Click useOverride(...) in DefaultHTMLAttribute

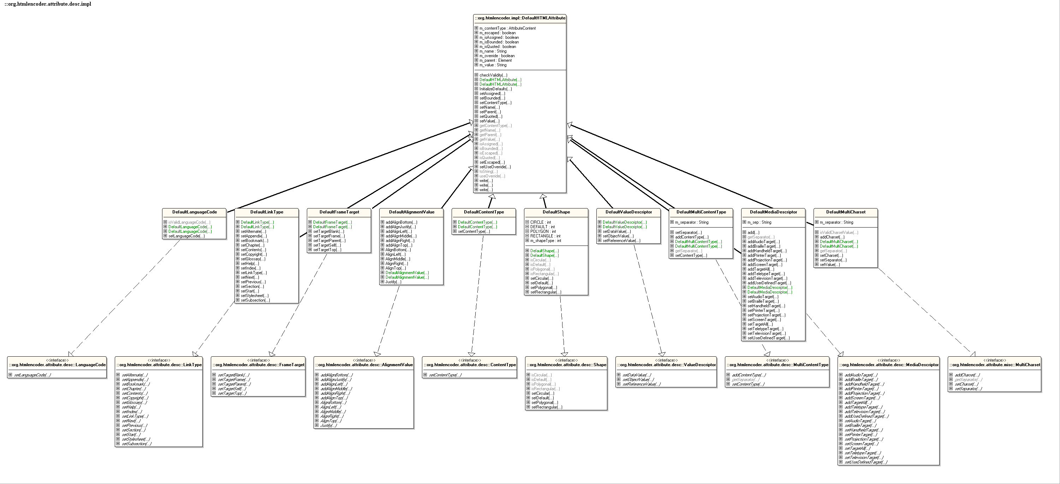click(492, 176)
